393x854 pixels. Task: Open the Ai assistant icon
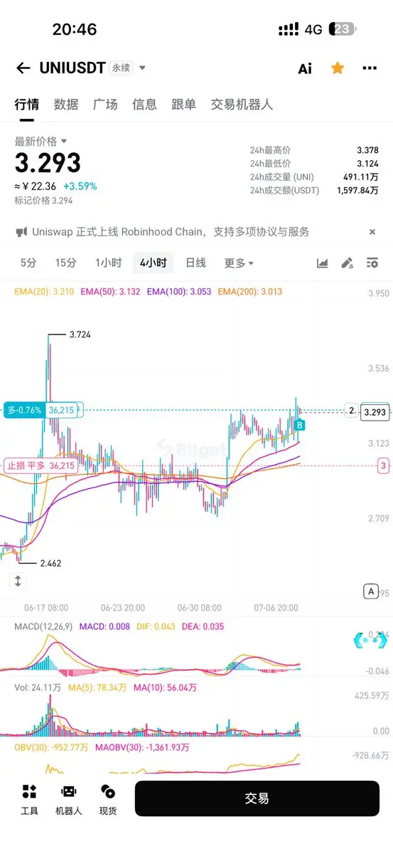305,68
